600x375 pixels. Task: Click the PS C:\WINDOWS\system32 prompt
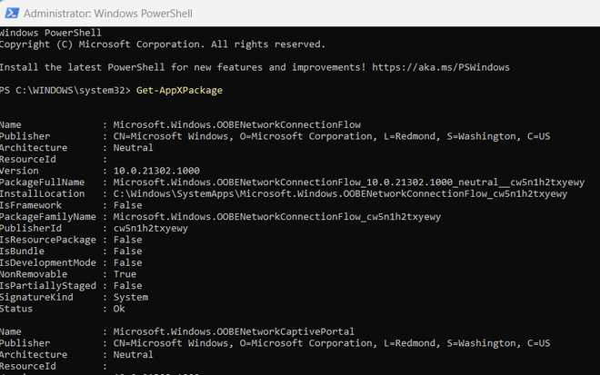pos(63,90)
